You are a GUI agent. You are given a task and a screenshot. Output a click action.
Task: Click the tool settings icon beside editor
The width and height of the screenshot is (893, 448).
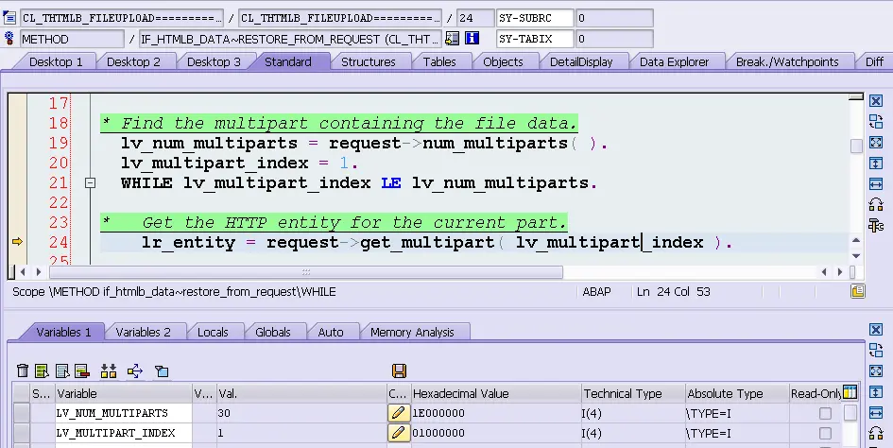(x=876, y=225)
